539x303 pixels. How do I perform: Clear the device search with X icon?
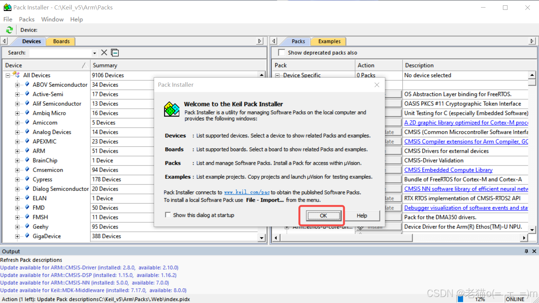click(104, 53)
